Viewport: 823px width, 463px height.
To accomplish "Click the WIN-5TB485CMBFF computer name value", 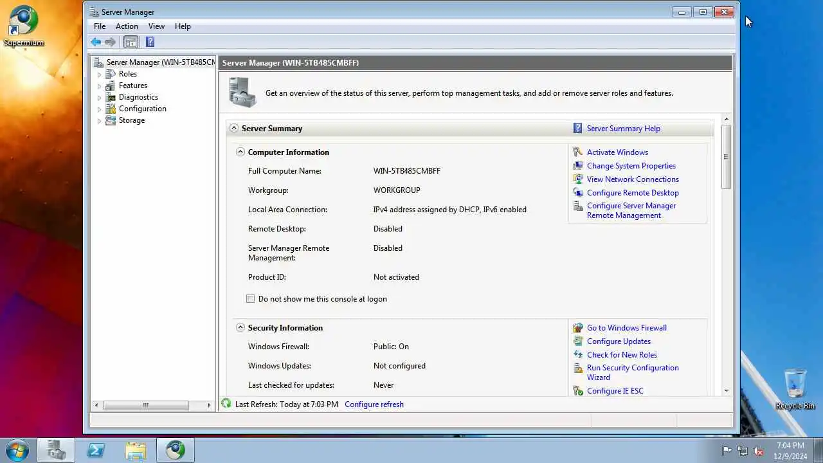I will click(x=407, y=171).
